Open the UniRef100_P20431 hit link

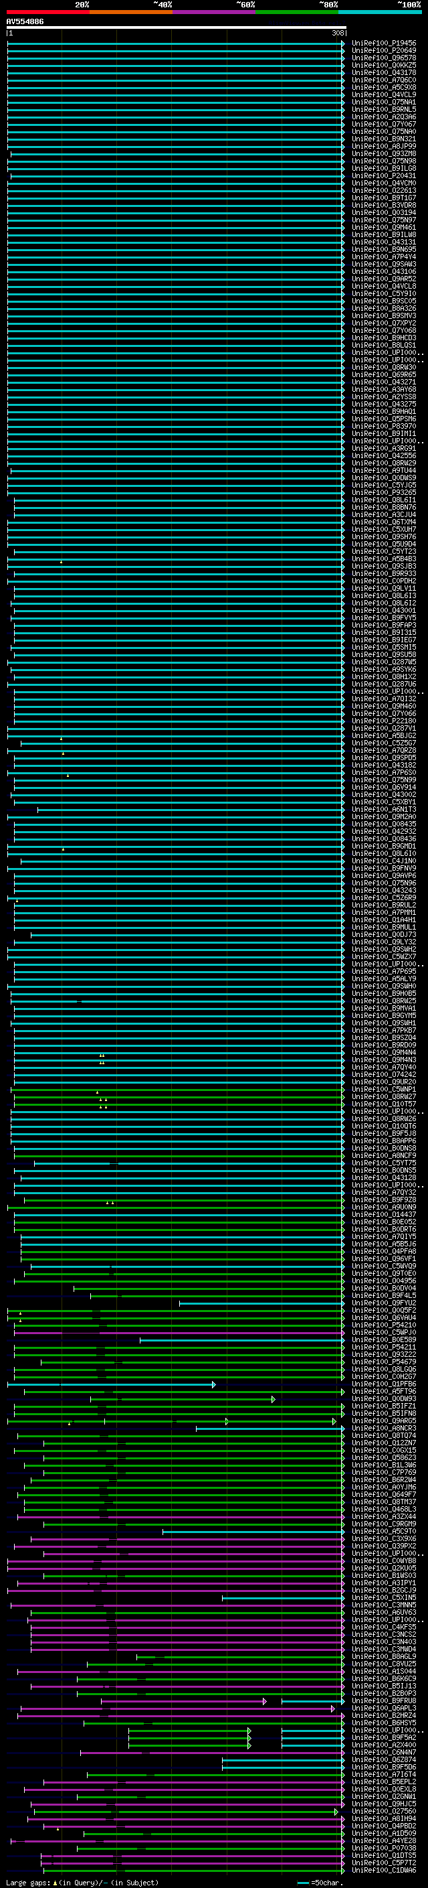(383, 176)
